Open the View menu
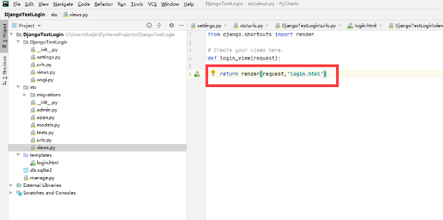Image resolution: width=443 pixels, height=220 pixels. (43, 4)
